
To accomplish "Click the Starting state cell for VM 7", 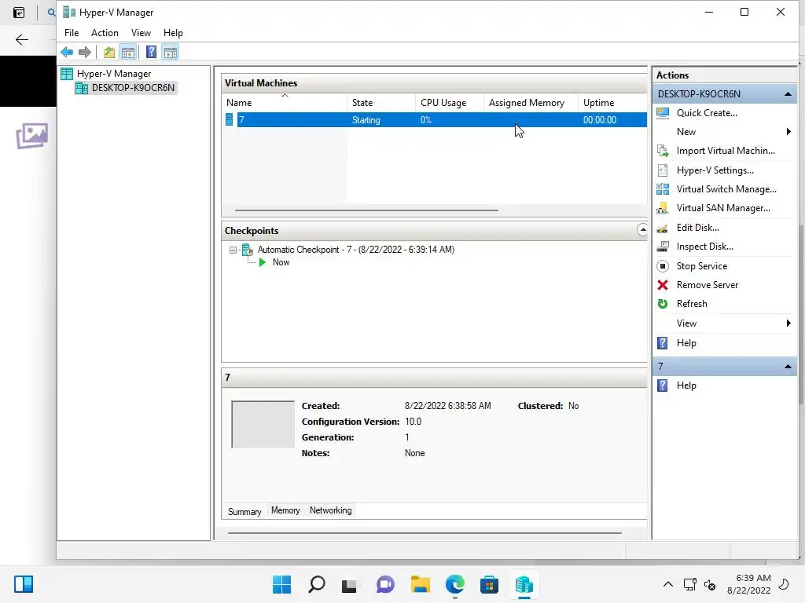I will point(366,120).
